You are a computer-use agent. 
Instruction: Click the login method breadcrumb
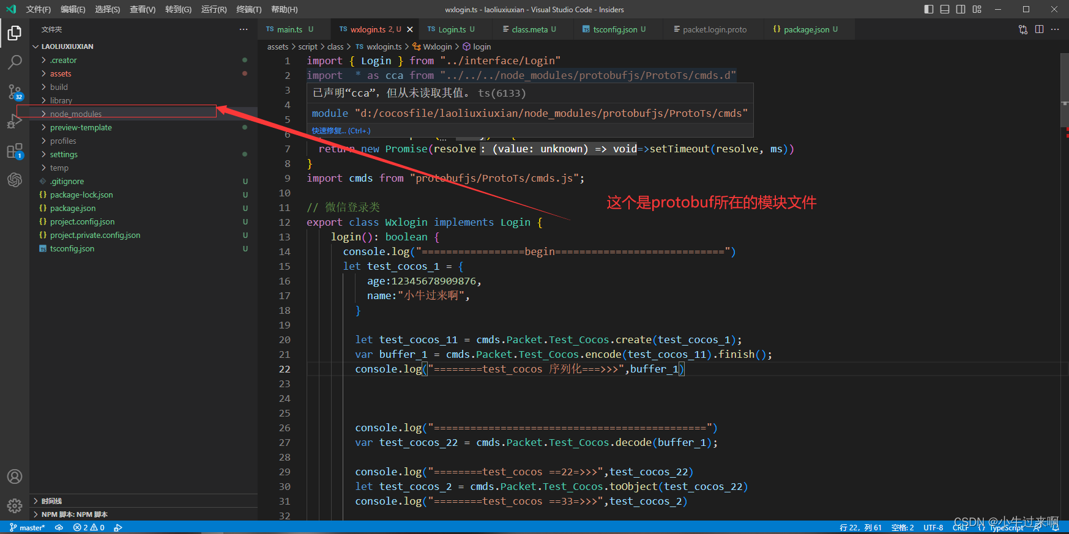477,46
